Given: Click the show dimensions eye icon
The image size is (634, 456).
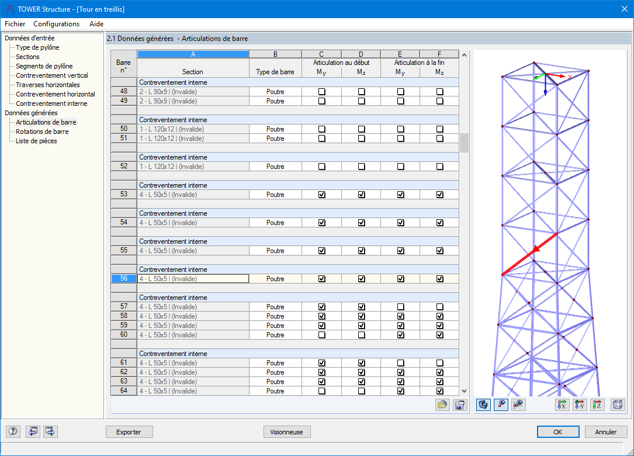Looking at the screenshot, I should tap(518, 405).
